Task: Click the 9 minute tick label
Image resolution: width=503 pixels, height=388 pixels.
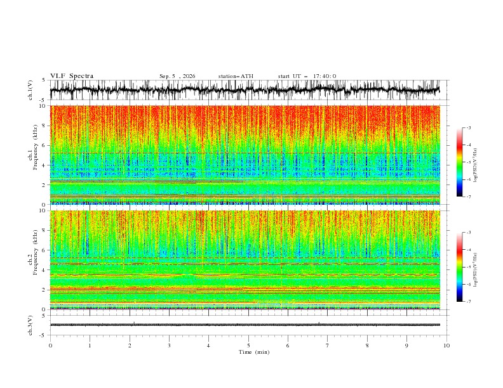Action: pyautogui.click(x=406, y=346)
